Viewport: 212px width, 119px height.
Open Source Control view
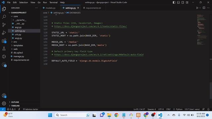pyautogui.click(x=4, y=25)
